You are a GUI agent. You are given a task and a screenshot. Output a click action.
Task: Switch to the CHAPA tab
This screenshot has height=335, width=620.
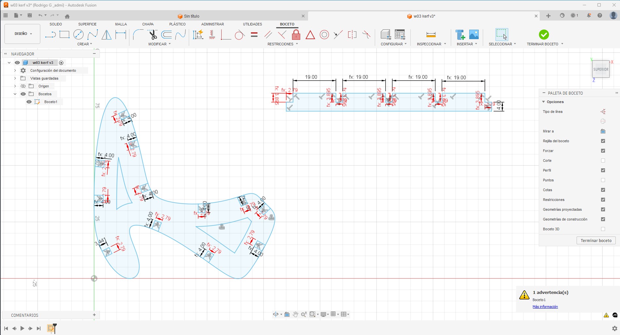(x=148, y=24)
